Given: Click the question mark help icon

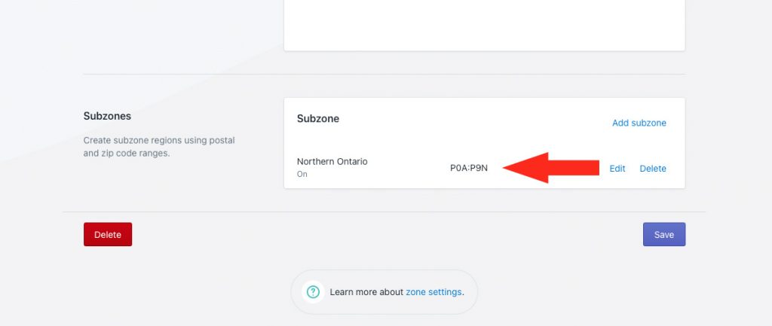Looking at the screenshot, I should tap(313, 292).
